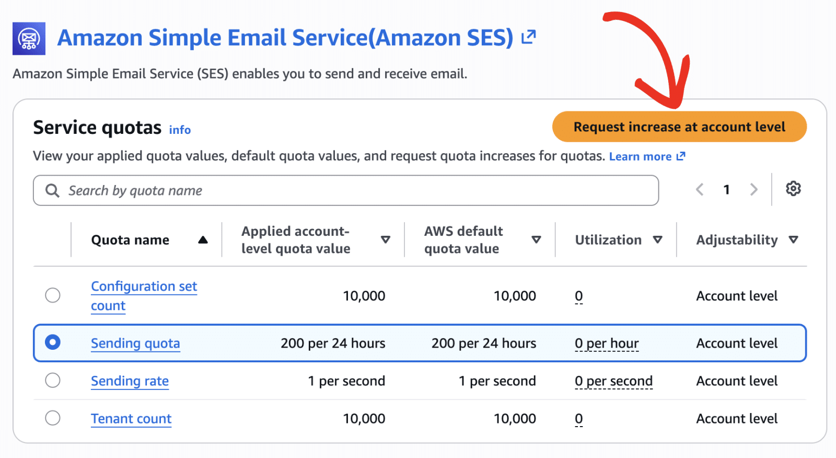836x458 pixels.
Task: Open the Amazon Simple Email Service title link
Action: click(285, 38)
